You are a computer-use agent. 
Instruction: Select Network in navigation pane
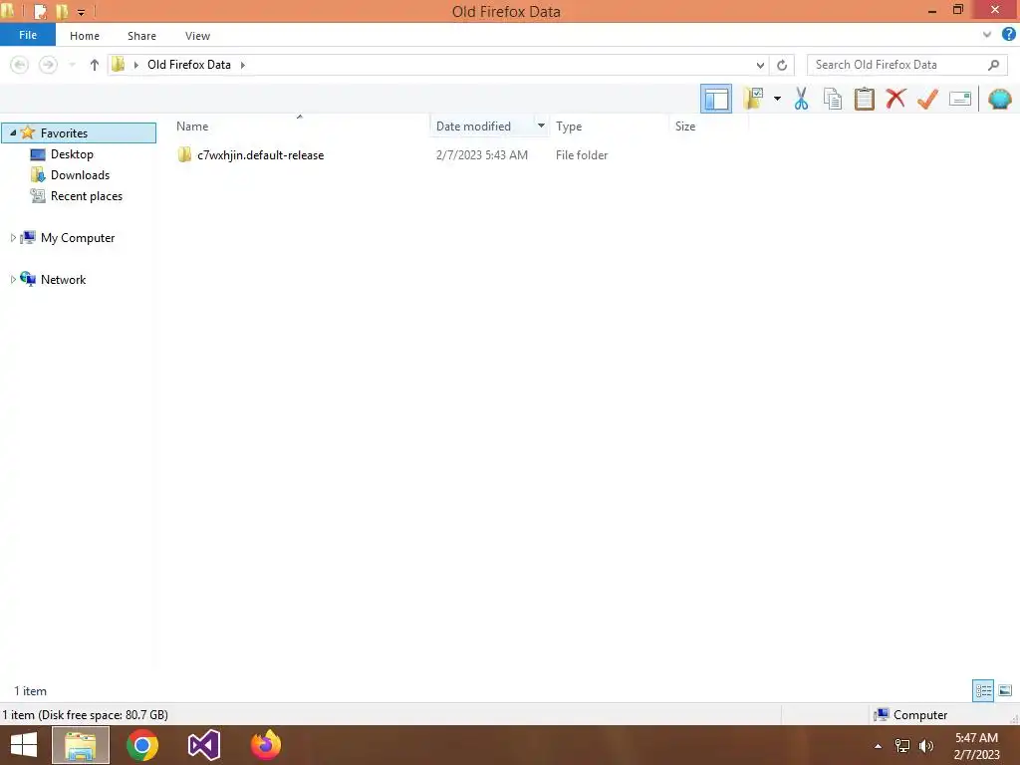(63, 280)
